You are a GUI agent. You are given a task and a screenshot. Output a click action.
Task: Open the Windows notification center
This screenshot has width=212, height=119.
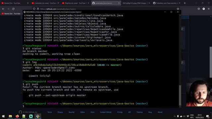(208, 116)
